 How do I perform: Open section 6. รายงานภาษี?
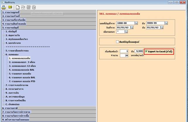point(49,108)
